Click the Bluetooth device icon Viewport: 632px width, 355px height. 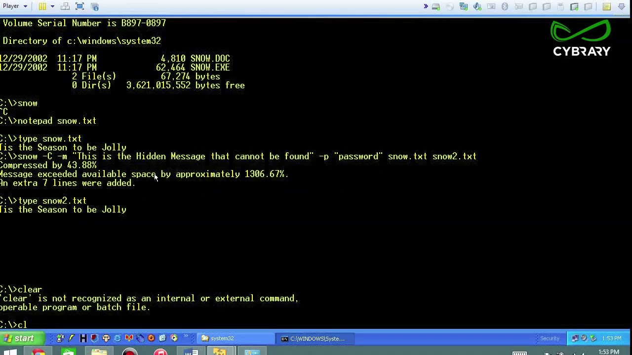coord(505,6)
